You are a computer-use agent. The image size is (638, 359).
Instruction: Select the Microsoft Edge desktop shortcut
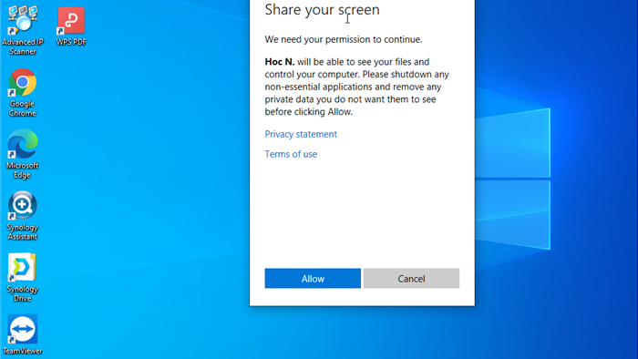tap(23, 154)
